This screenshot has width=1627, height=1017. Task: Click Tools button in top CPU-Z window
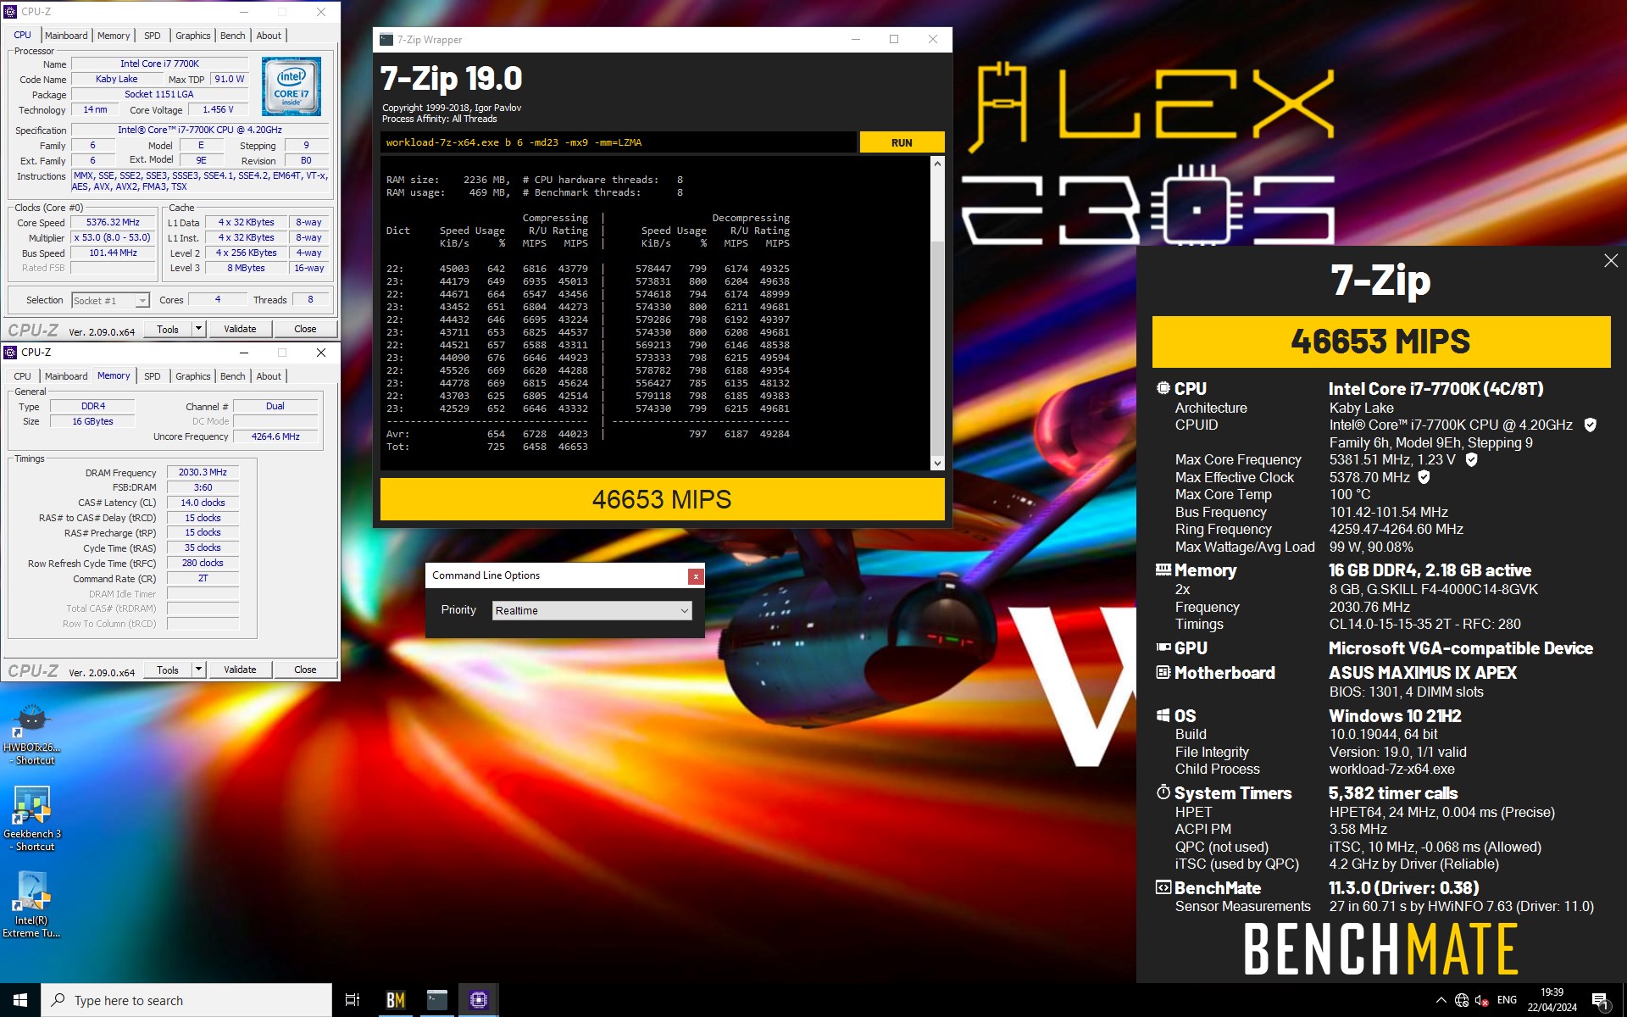(x=168, y=329)
